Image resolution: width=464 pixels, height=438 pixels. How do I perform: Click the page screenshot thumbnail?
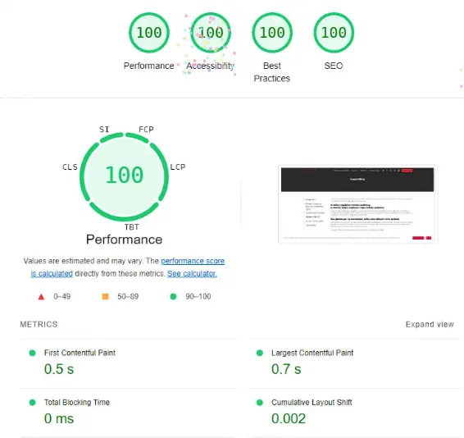[357, 204]
